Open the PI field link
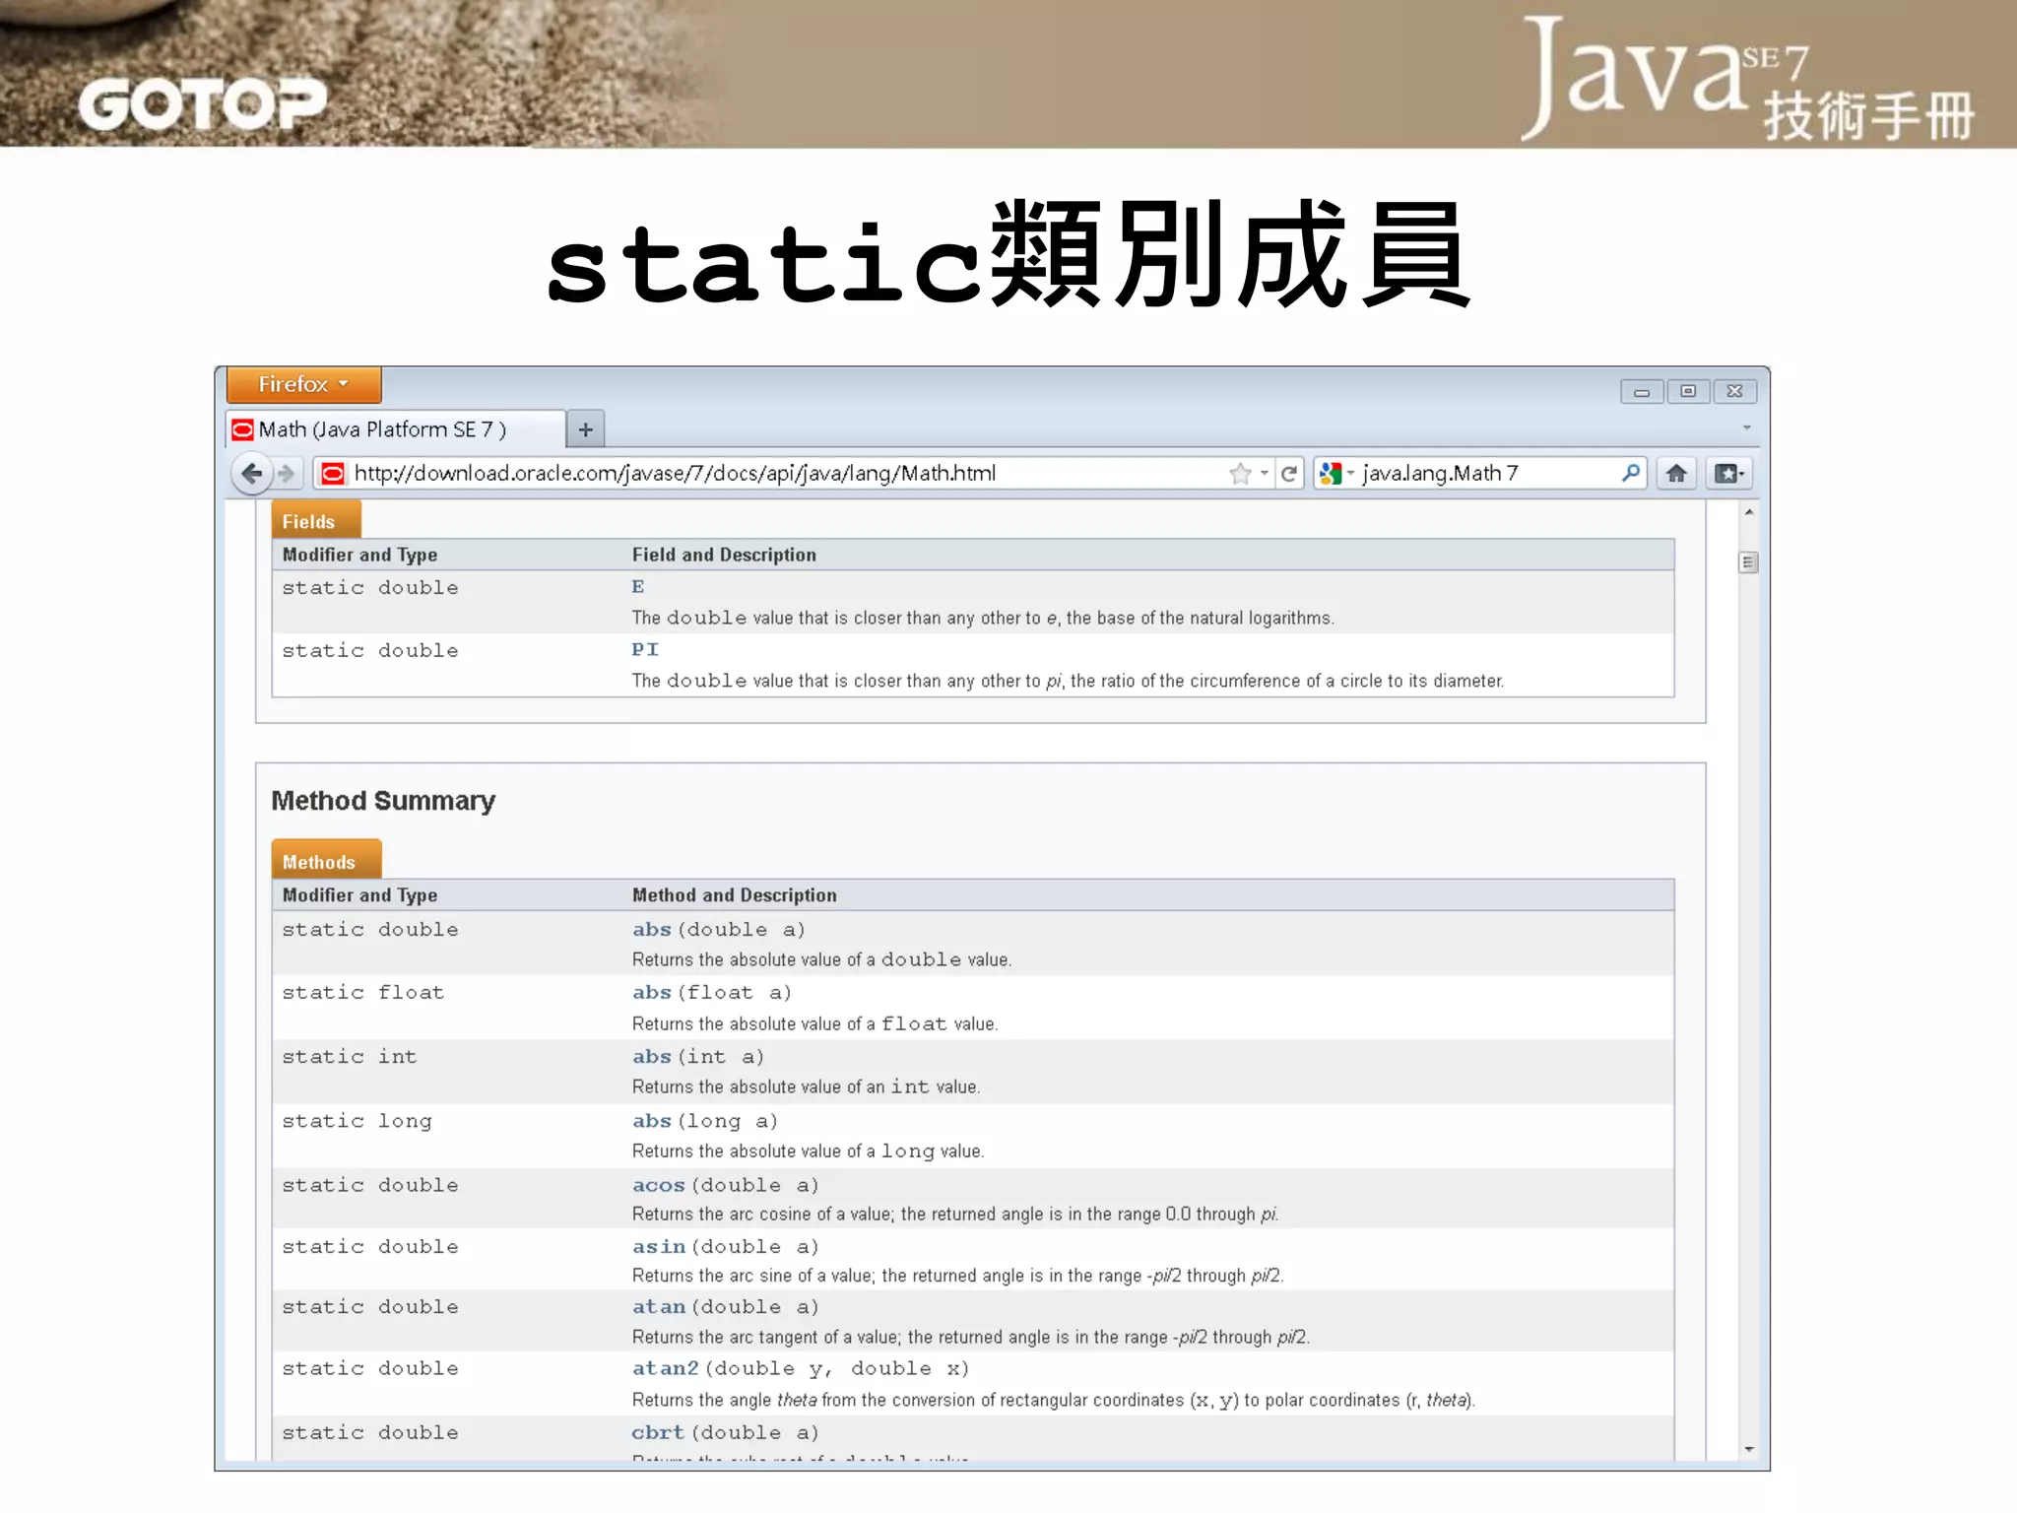2017x1513 pixels. (645, 650)
